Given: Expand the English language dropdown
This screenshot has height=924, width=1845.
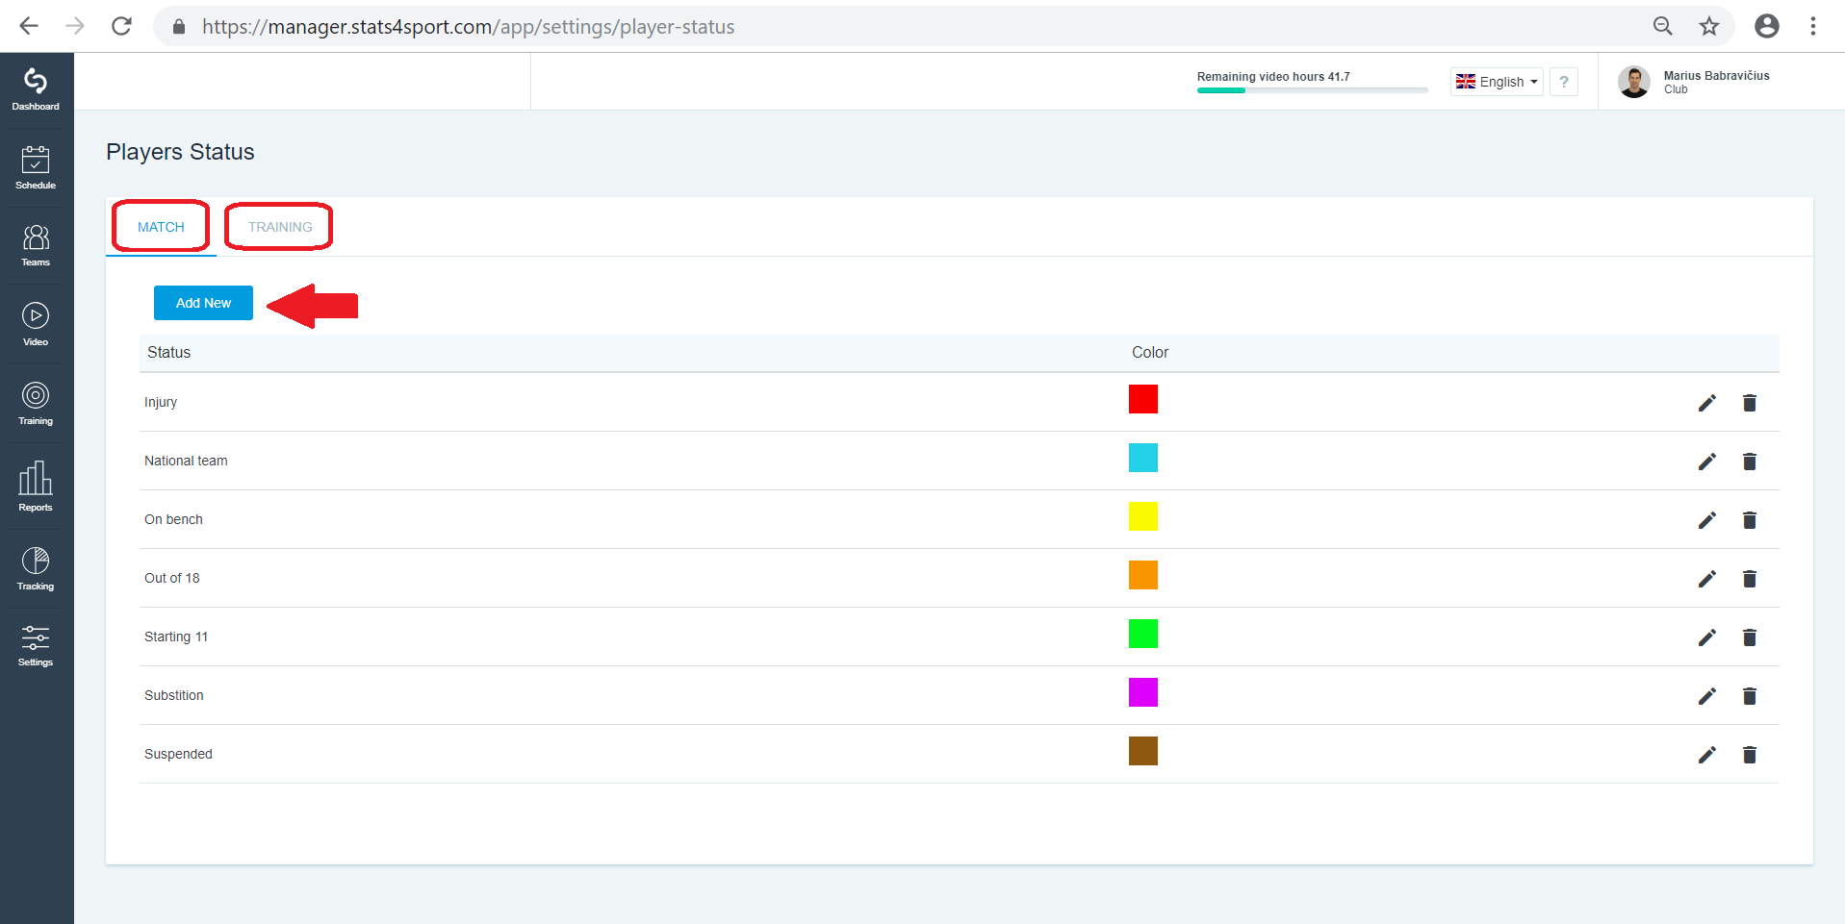Looking at the screenshot, I should click(1497, 82).
